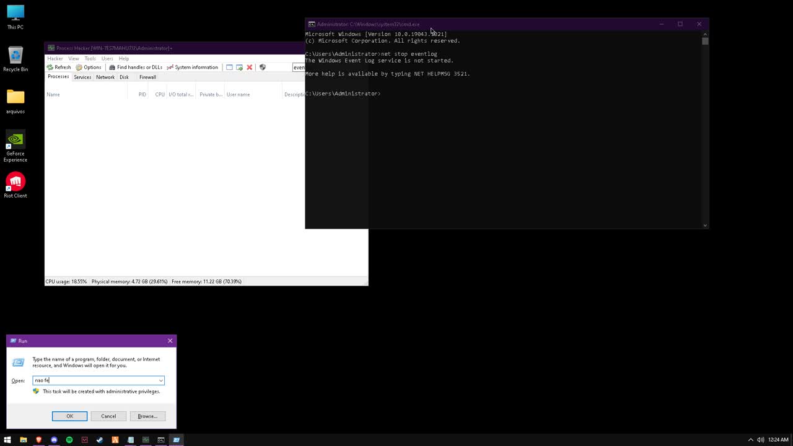Open the Hacker menu
Viewport: 793px width, 446px height.
[55, 58]
